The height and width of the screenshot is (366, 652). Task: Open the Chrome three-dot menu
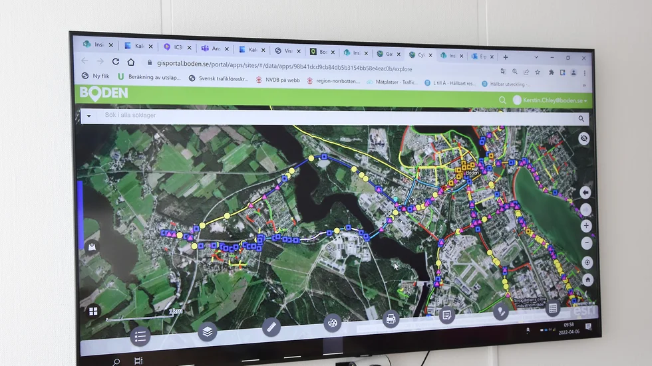coord(585,73)
